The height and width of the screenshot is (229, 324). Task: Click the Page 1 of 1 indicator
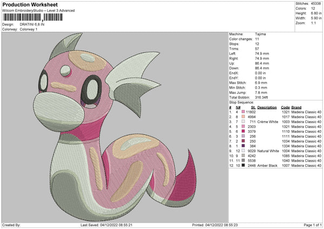(313, 225)
